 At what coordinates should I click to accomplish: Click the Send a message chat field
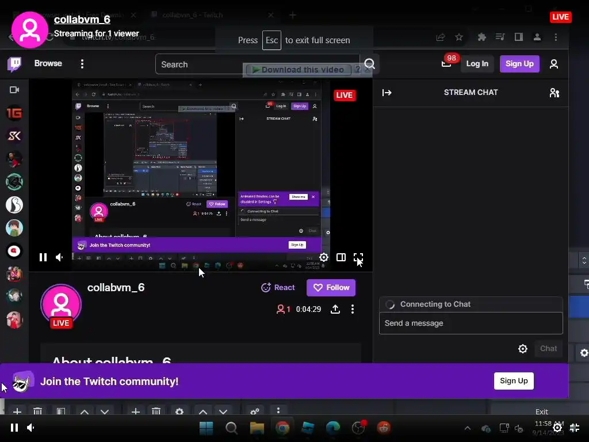[471, 323]
